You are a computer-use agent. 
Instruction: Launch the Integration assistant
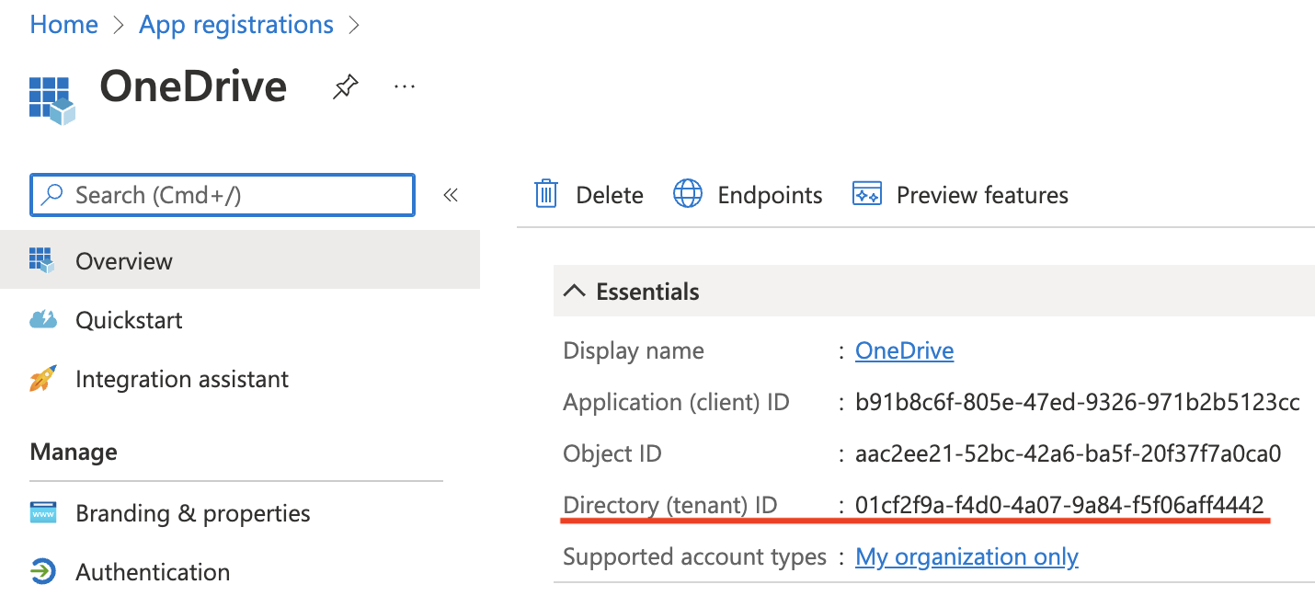181,378
